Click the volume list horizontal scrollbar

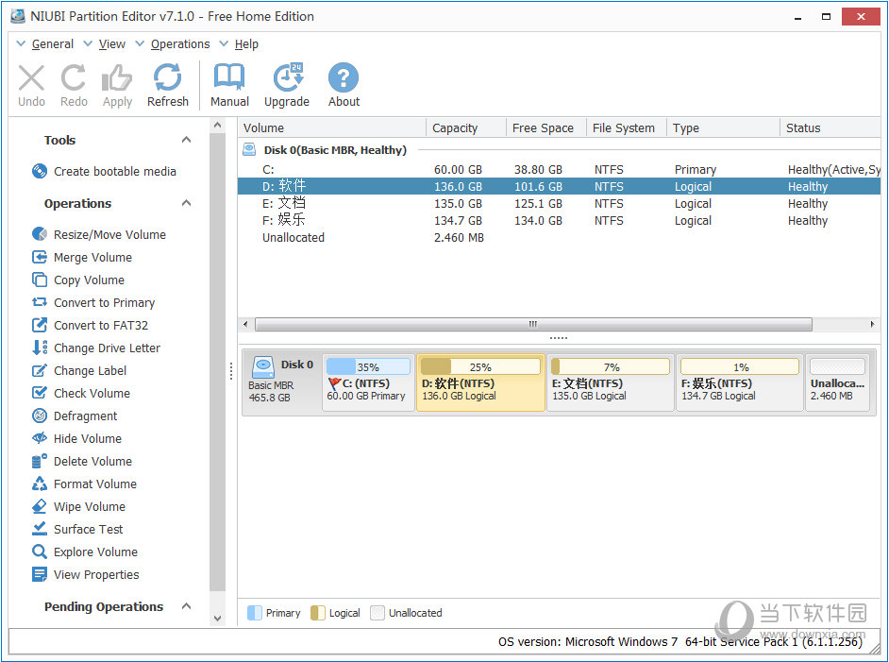click(x=532, y=325)
